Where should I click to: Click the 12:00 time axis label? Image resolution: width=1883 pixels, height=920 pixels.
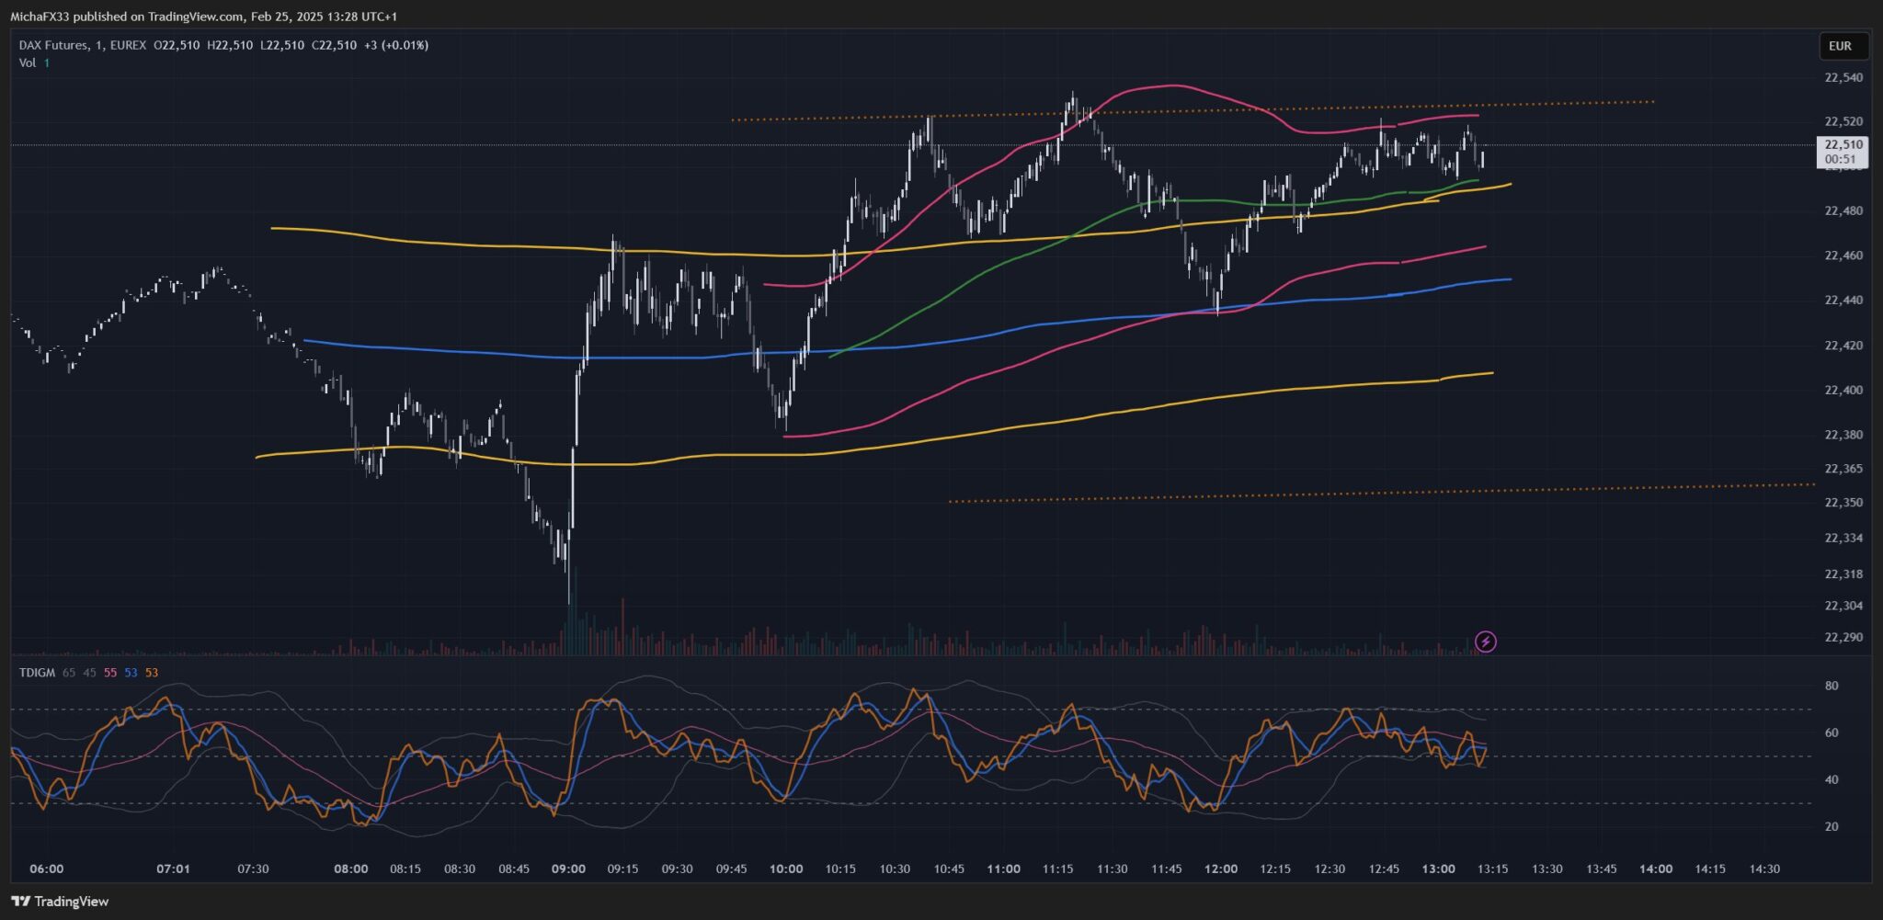(x=1221, y=869)
